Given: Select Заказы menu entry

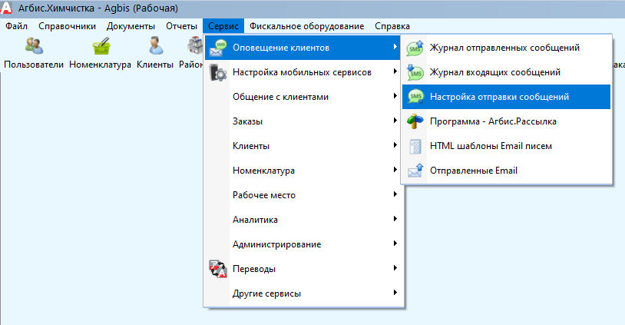Looking at the screenshot, I should click(303, 121).
